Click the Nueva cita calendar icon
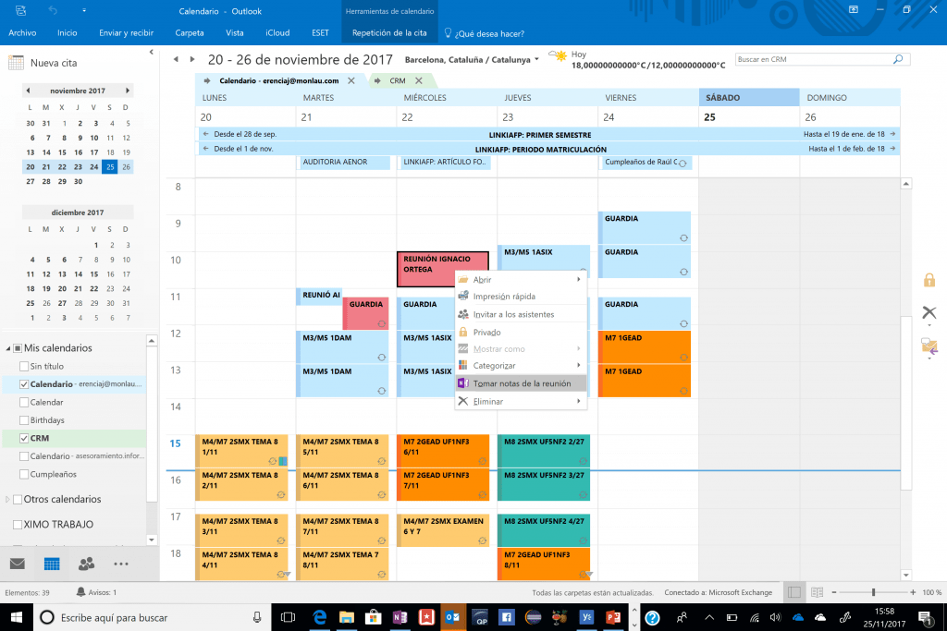This screenshot has height=631, width=947. pyautogui.click(x=17, y=63)
